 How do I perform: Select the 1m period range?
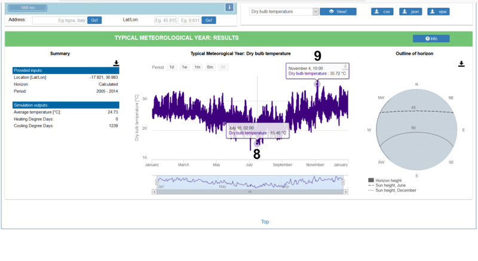click(197, 67)
